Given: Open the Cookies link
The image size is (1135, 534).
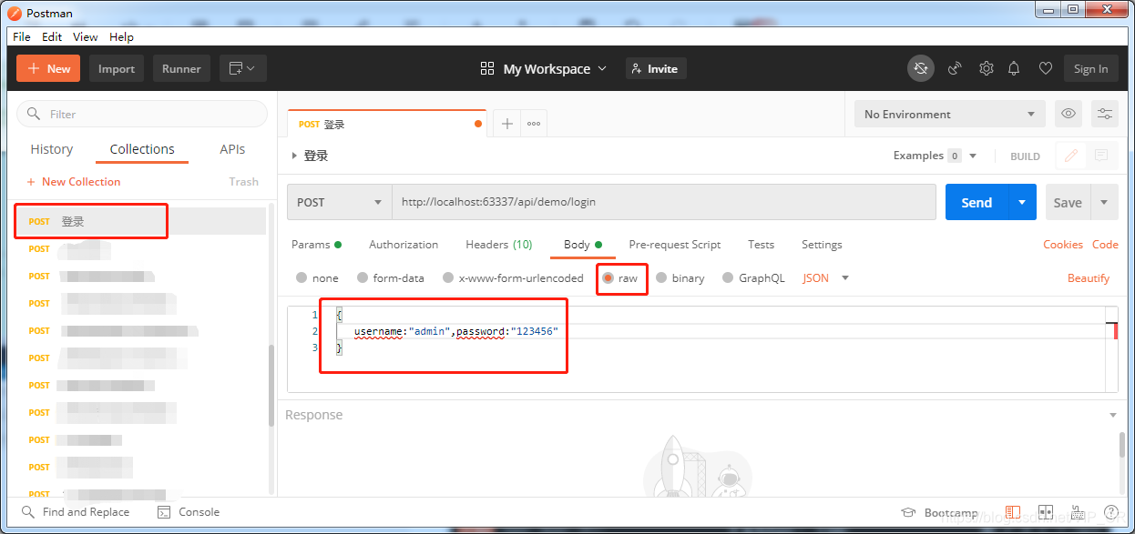Looking at the screenshot, I should click(x=1063, y=245).
